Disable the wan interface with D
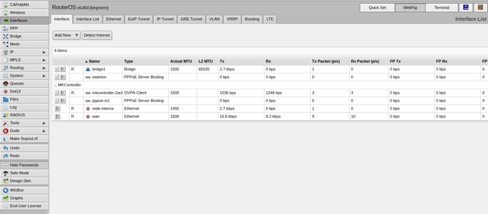The width and height of the screenshot is (488, 214). tap(57, 117)
